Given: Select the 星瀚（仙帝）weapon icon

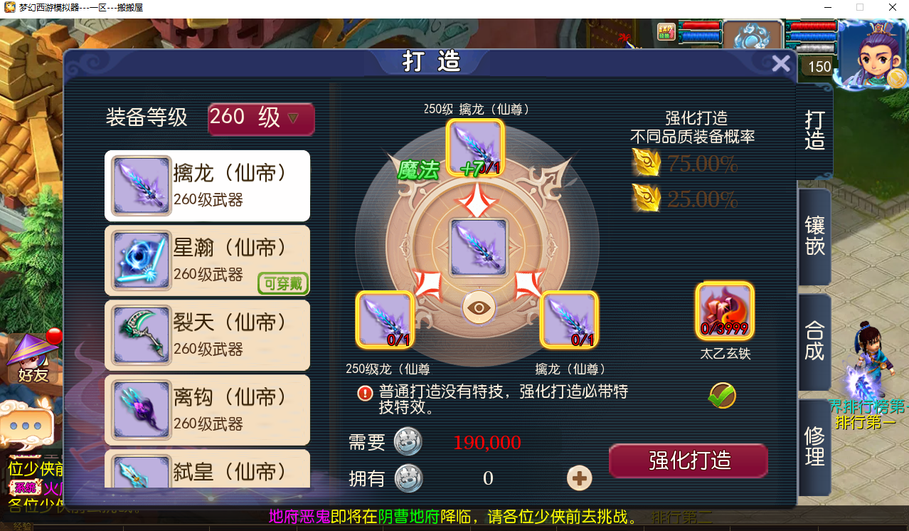Looking at the screenshot, I should (142, 260).
